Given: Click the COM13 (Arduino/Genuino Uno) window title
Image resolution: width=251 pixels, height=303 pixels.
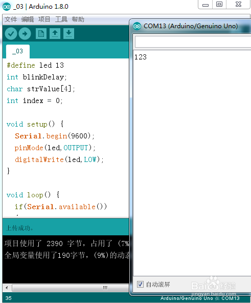Looking at the screenshot, I should pyautogui.click(x=191, y=26).
